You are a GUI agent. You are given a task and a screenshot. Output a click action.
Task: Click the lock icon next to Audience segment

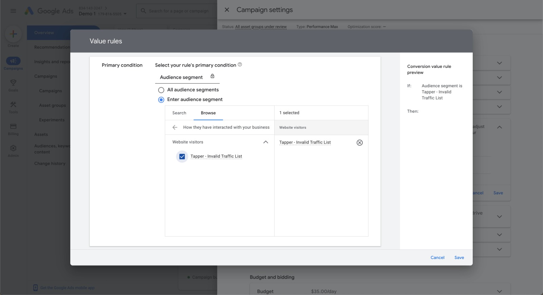[x=212, y=76]
